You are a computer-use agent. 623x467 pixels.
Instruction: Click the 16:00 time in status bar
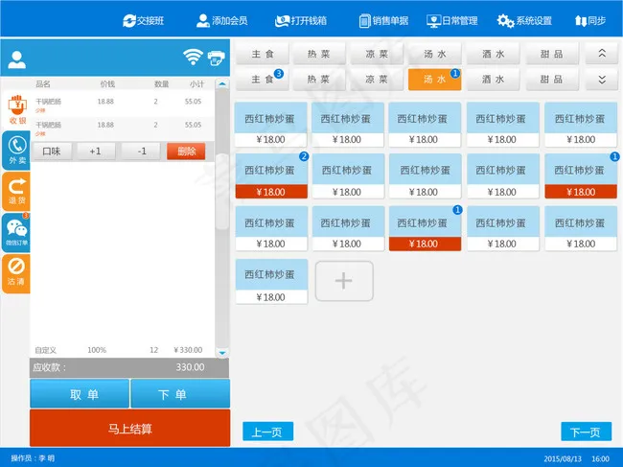click(x=600, y=458)
